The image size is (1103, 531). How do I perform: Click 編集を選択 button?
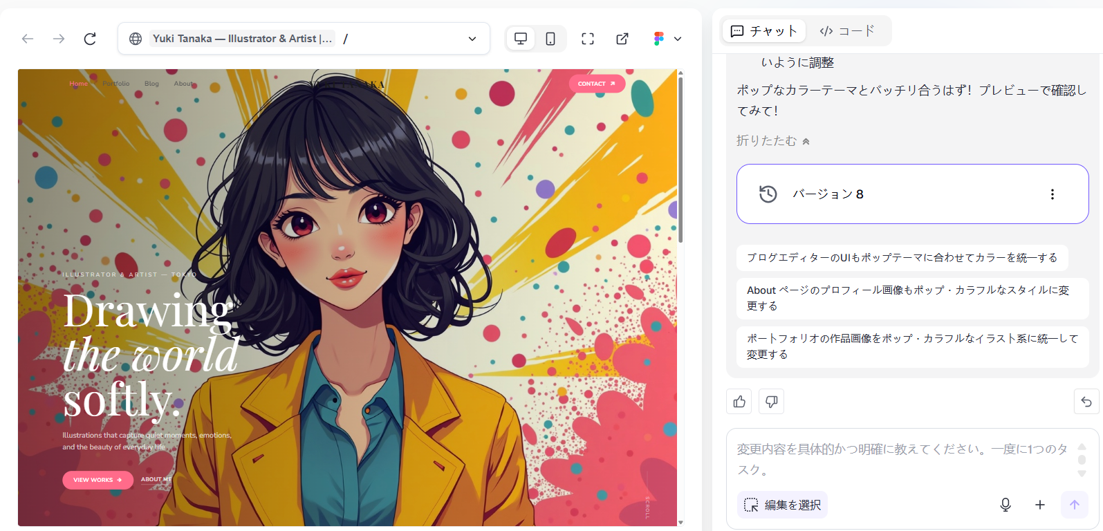(x=782, y=505)
